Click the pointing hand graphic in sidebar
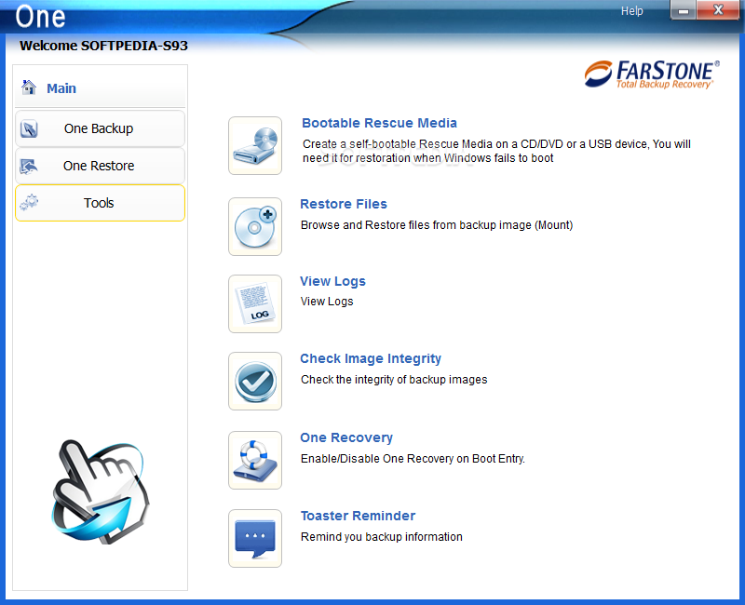745x605 pixels. pyautogui.click(x=101, y=492)
